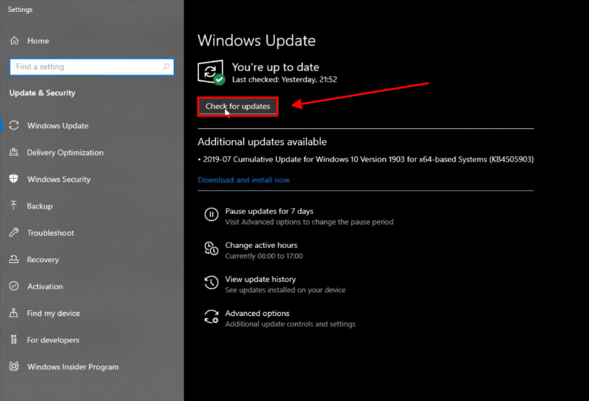This screenshot has width=589, height=401.
Task: Click the Find a setting search box
Action: pyautogui.click(x=92, y=67)
